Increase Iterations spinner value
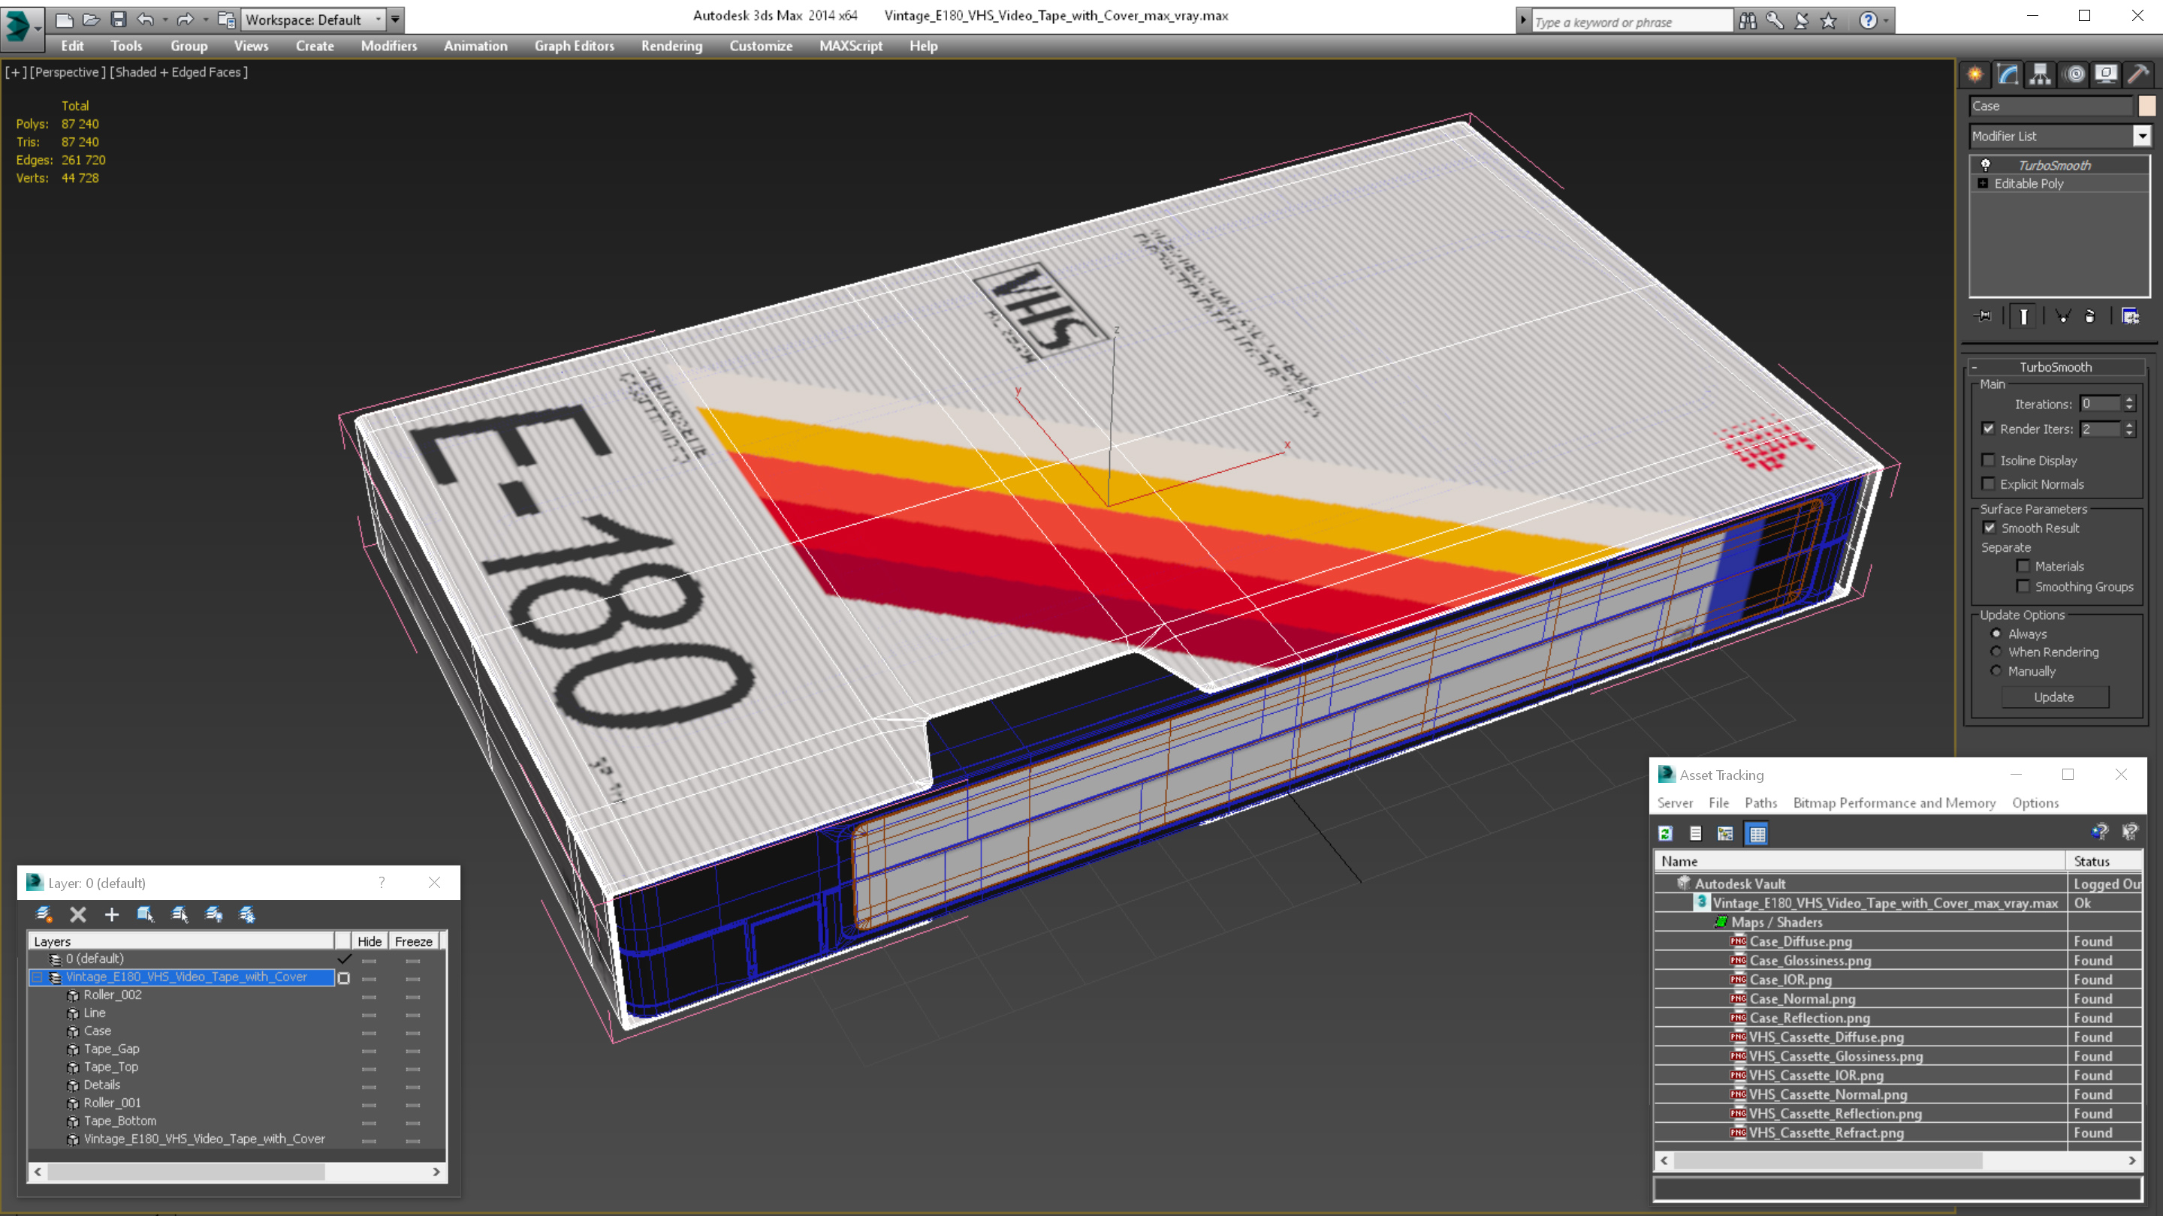The width and height of the screenshot is (2163, 1216). point(2129,399)
